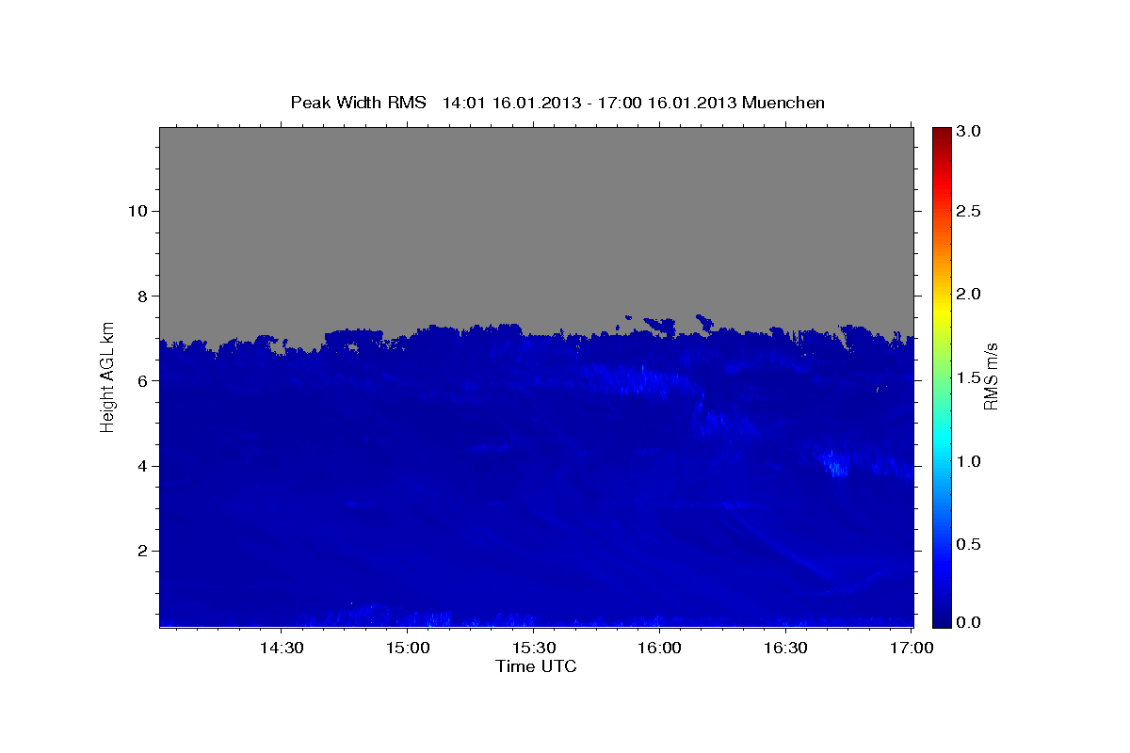Click the 'RMS m/s' colorbar label
Screen dimensions: 1130x753
point(991,376)
